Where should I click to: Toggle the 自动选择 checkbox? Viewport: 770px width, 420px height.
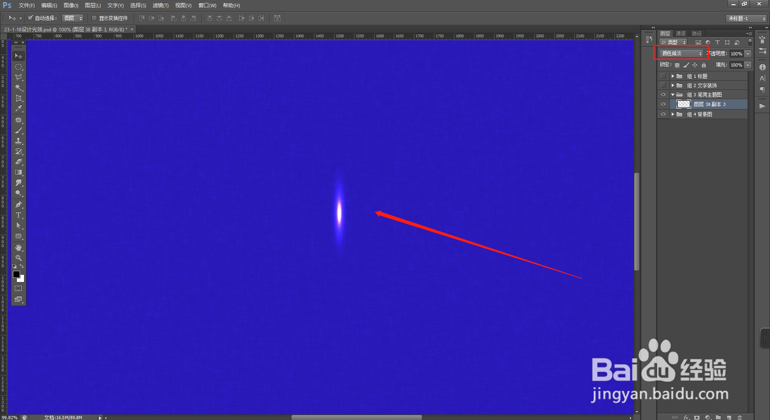[30, 18]
